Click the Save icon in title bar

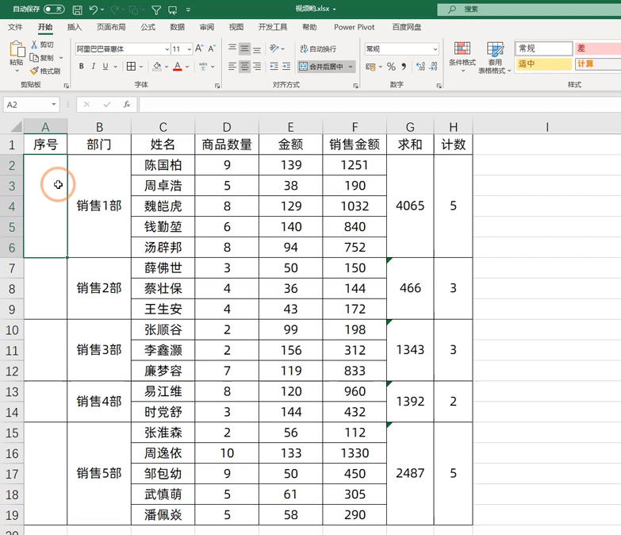78,10
